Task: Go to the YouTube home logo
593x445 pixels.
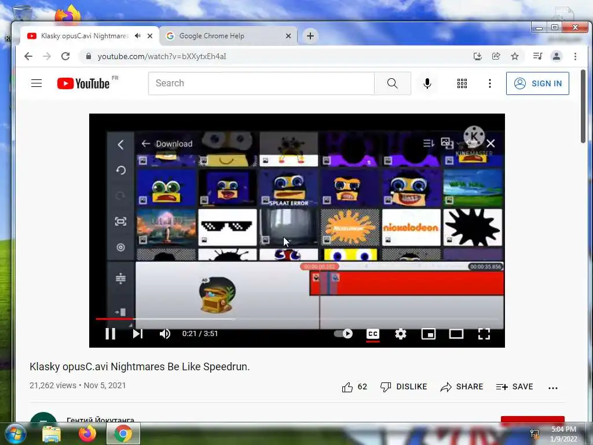Action: pyautogui.click(x=83, y=83)
